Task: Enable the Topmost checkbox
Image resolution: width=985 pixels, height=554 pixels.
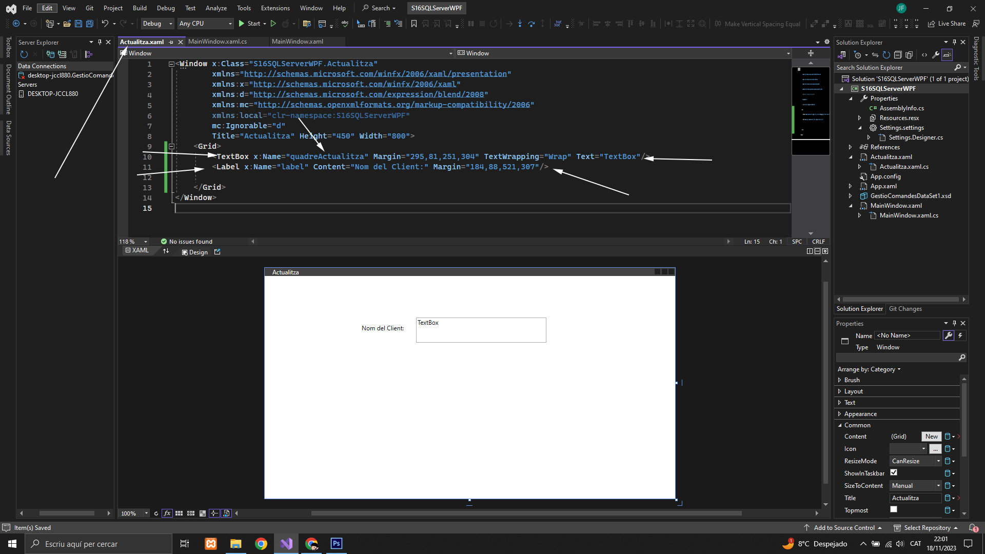Action: (x=894, y=509)
